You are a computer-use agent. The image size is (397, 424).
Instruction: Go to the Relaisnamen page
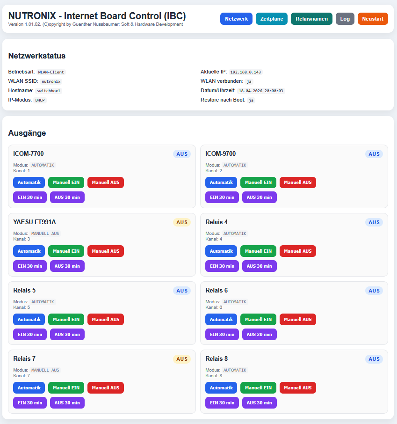click(311, 19)
